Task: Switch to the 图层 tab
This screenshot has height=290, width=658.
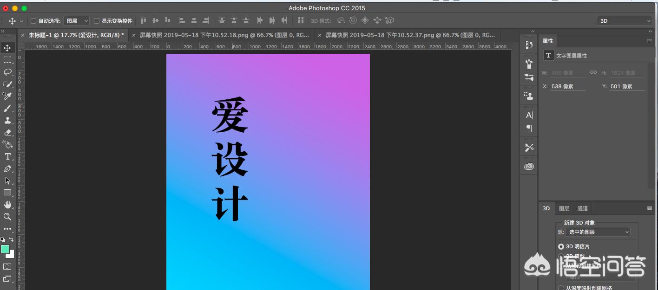Action: [564, 208]
